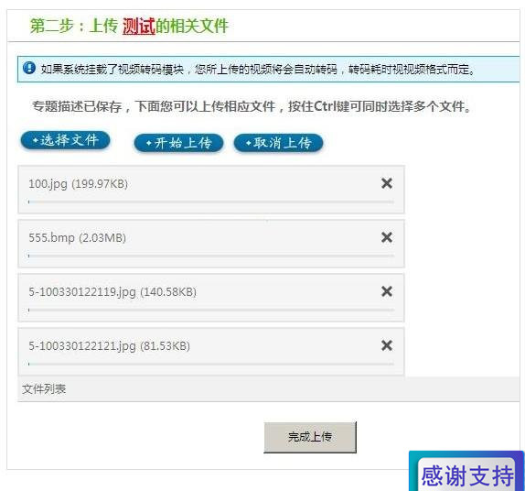Click 选择文件 to choose files
Viewport: 525px width, 491px height.
pyautogui.click(x=65, y=140)
